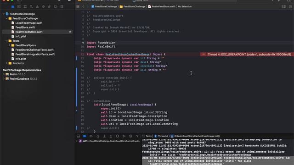
Task: Expand the RealmDatabase 10.3.2 package
Action: [4, 79]
